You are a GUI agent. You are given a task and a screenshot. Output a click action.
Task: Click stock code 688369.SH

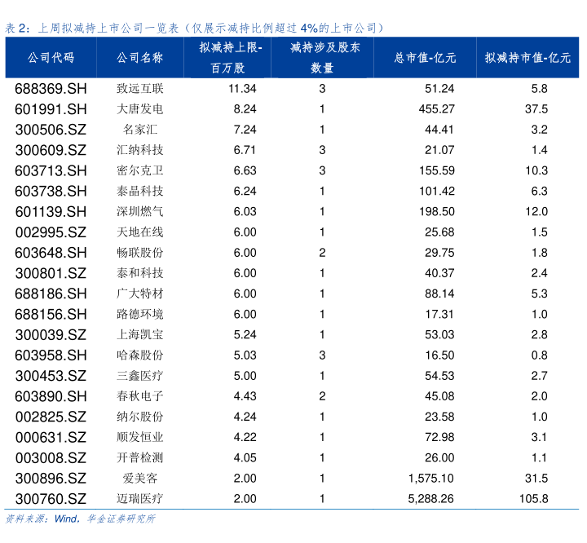pos(51,89)
